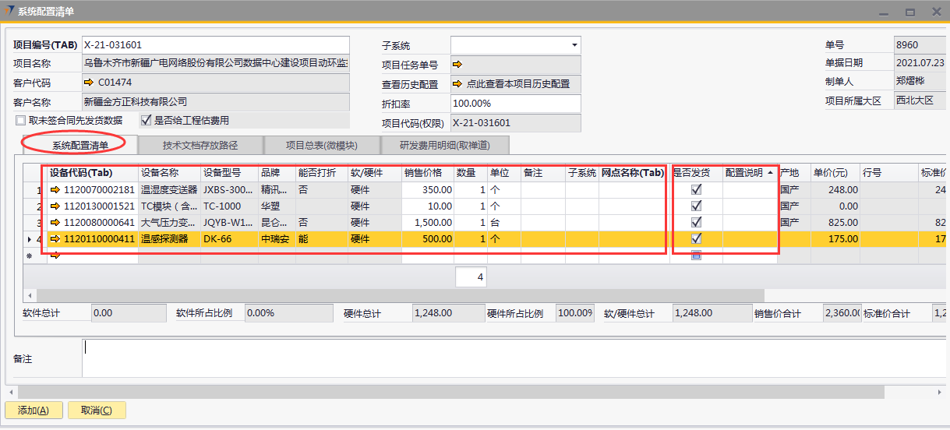Click the 折扣率 input field
The image size is (950, 430).
[515, 104]
